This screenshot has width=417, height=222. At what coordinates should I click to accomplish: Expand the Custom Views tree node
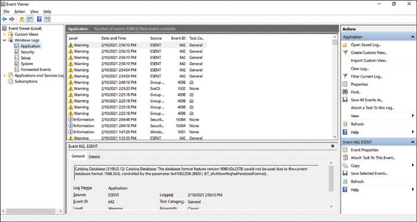click(4, 35)
